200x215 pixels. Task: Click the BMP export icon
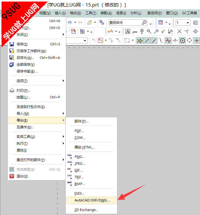70,184
